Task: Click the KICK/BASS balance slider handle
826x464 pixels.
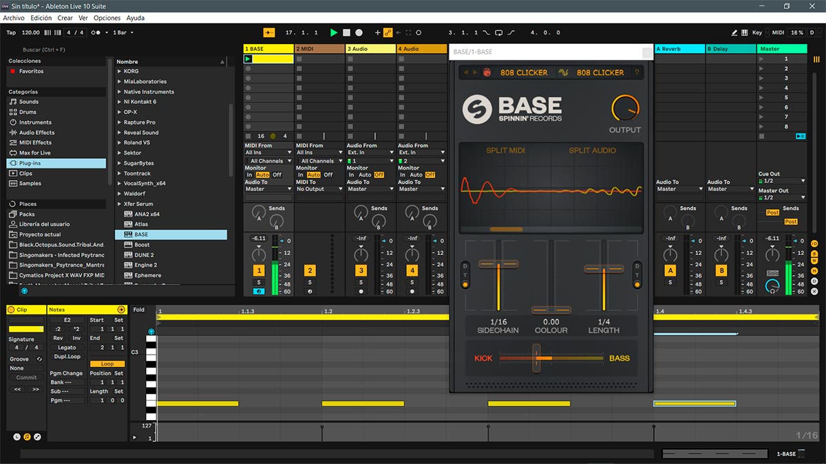Action: pos(536,358)
